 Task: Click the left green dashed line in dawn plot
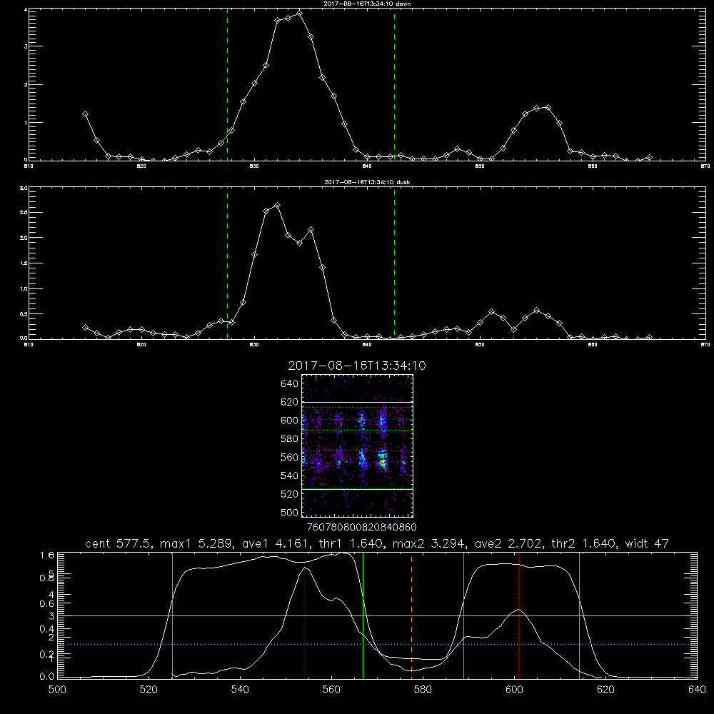[x=227, y=84]
